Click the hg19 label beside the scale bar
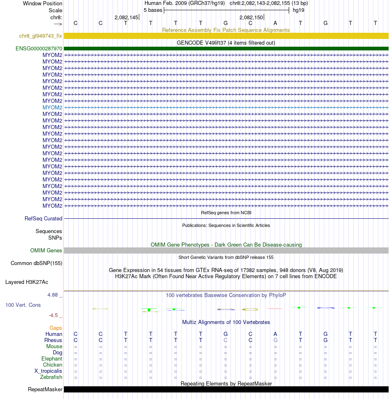This screenshot has height=399, width=389. [299, 10]
